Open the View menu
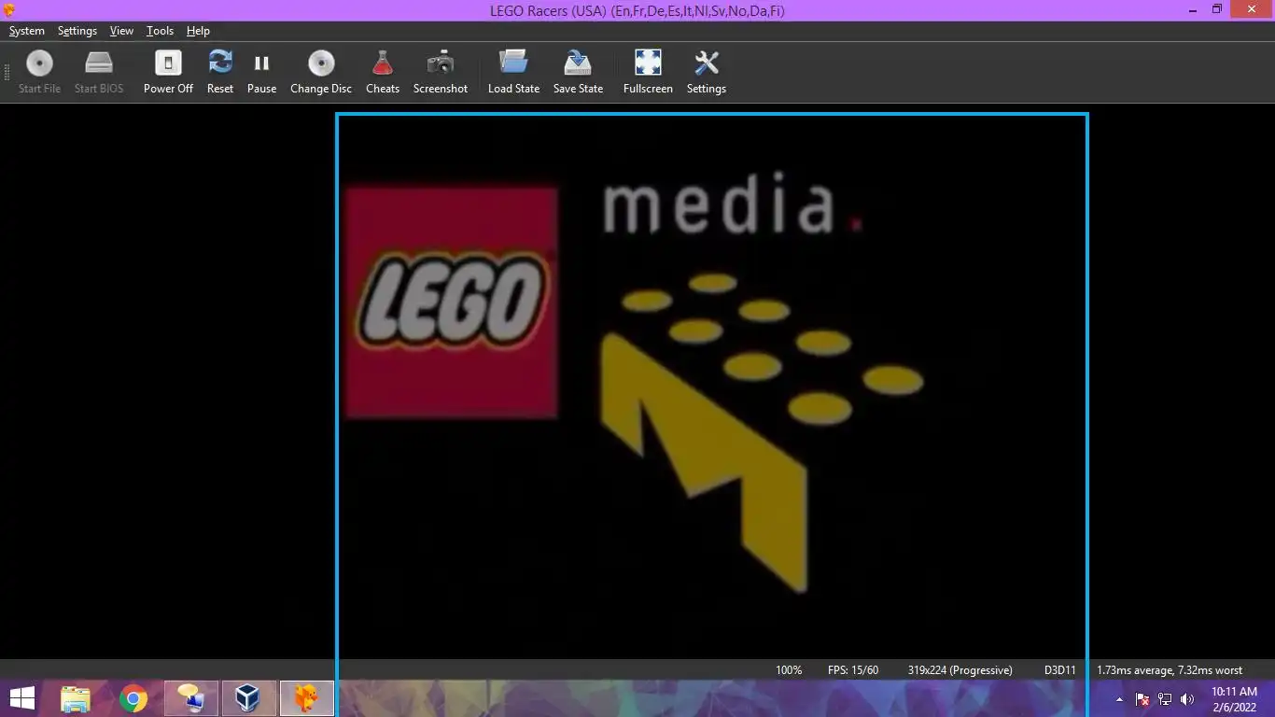 (x=121, y=31)
